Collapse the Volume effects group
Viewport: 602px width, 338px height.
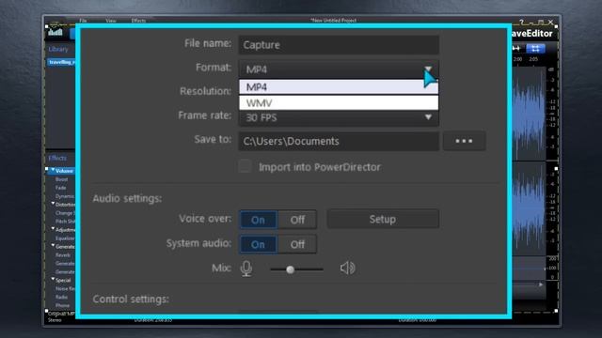53,170
